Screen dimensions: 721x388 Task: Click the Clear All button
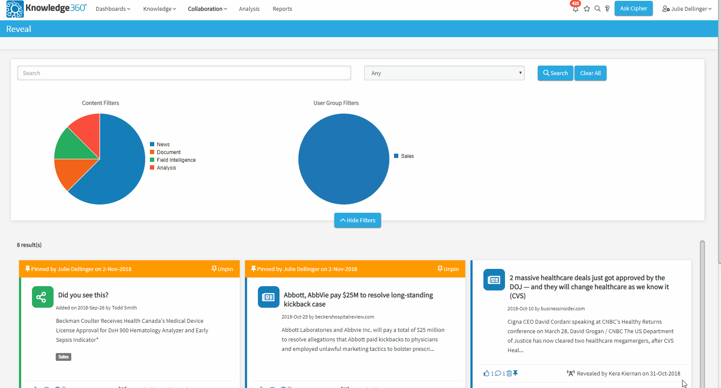click(x=591, y=73)
